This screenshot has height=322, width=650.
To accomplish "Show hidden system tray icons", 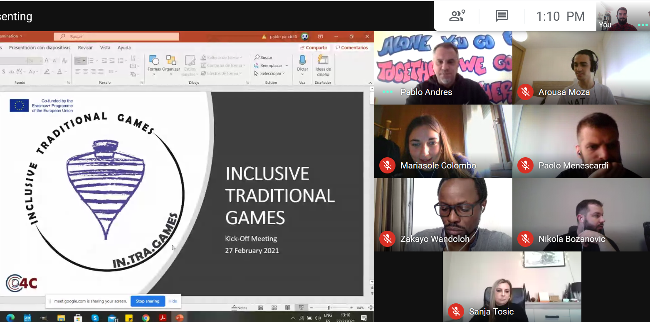I will click(293, 318).
